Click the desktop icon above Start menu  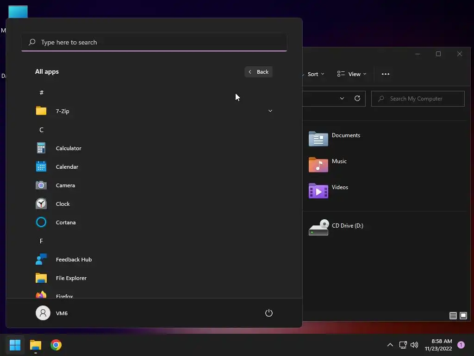[x=18, y=12]
